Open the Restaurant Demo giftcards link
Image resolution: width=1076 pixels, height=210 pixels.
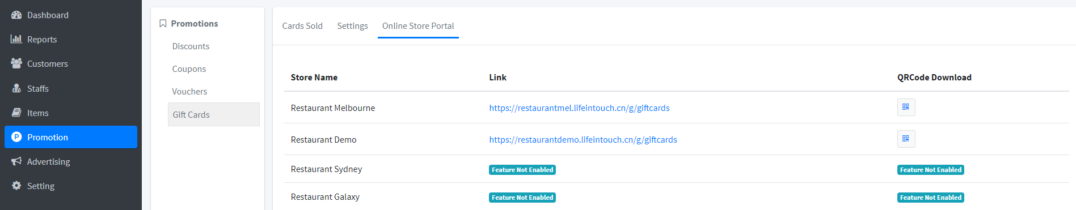pyautogui.click(x=583, y=140)
